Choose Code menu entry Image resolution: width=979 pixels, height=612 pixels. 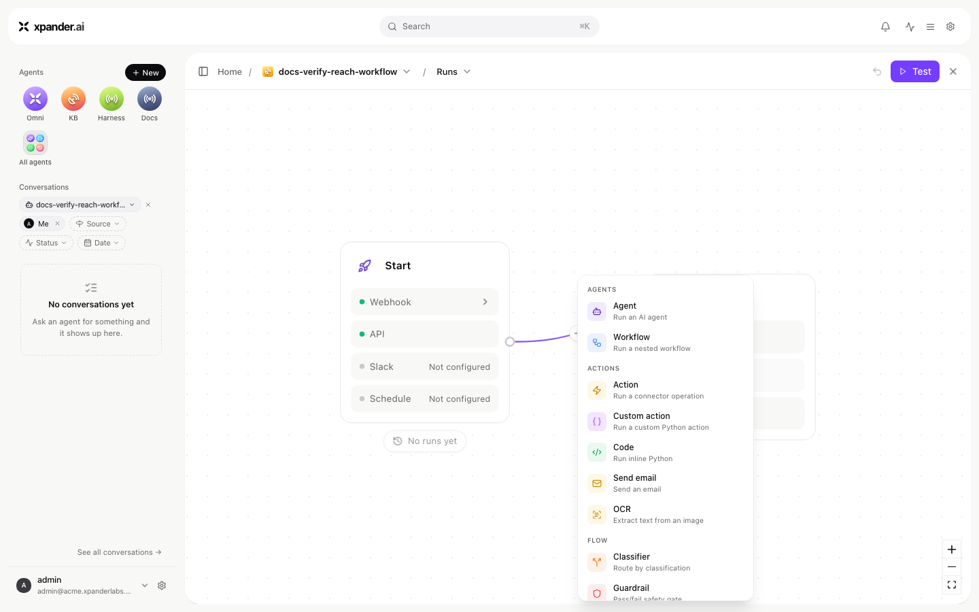tap(666, 452)
